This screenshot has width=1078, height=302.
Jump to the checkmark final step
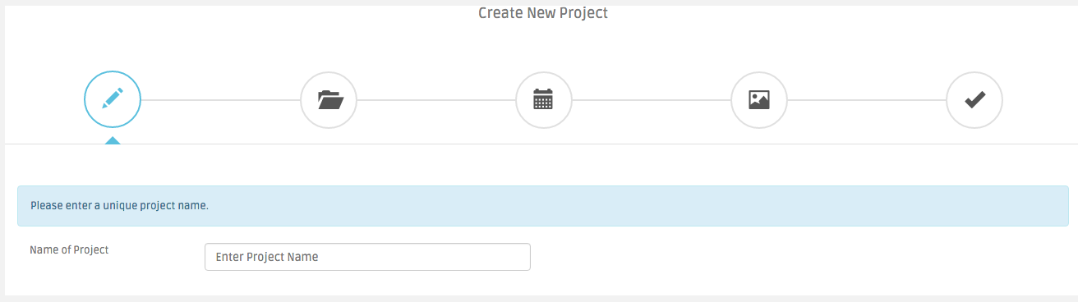(974, 100)
